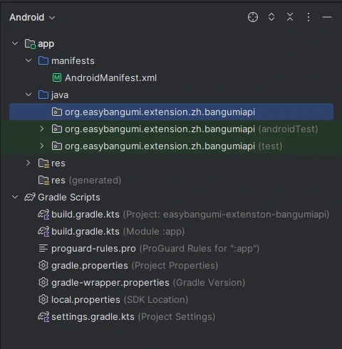Open the project panel options menu
The height and width of the screenshot is (349, 342).
309,17
